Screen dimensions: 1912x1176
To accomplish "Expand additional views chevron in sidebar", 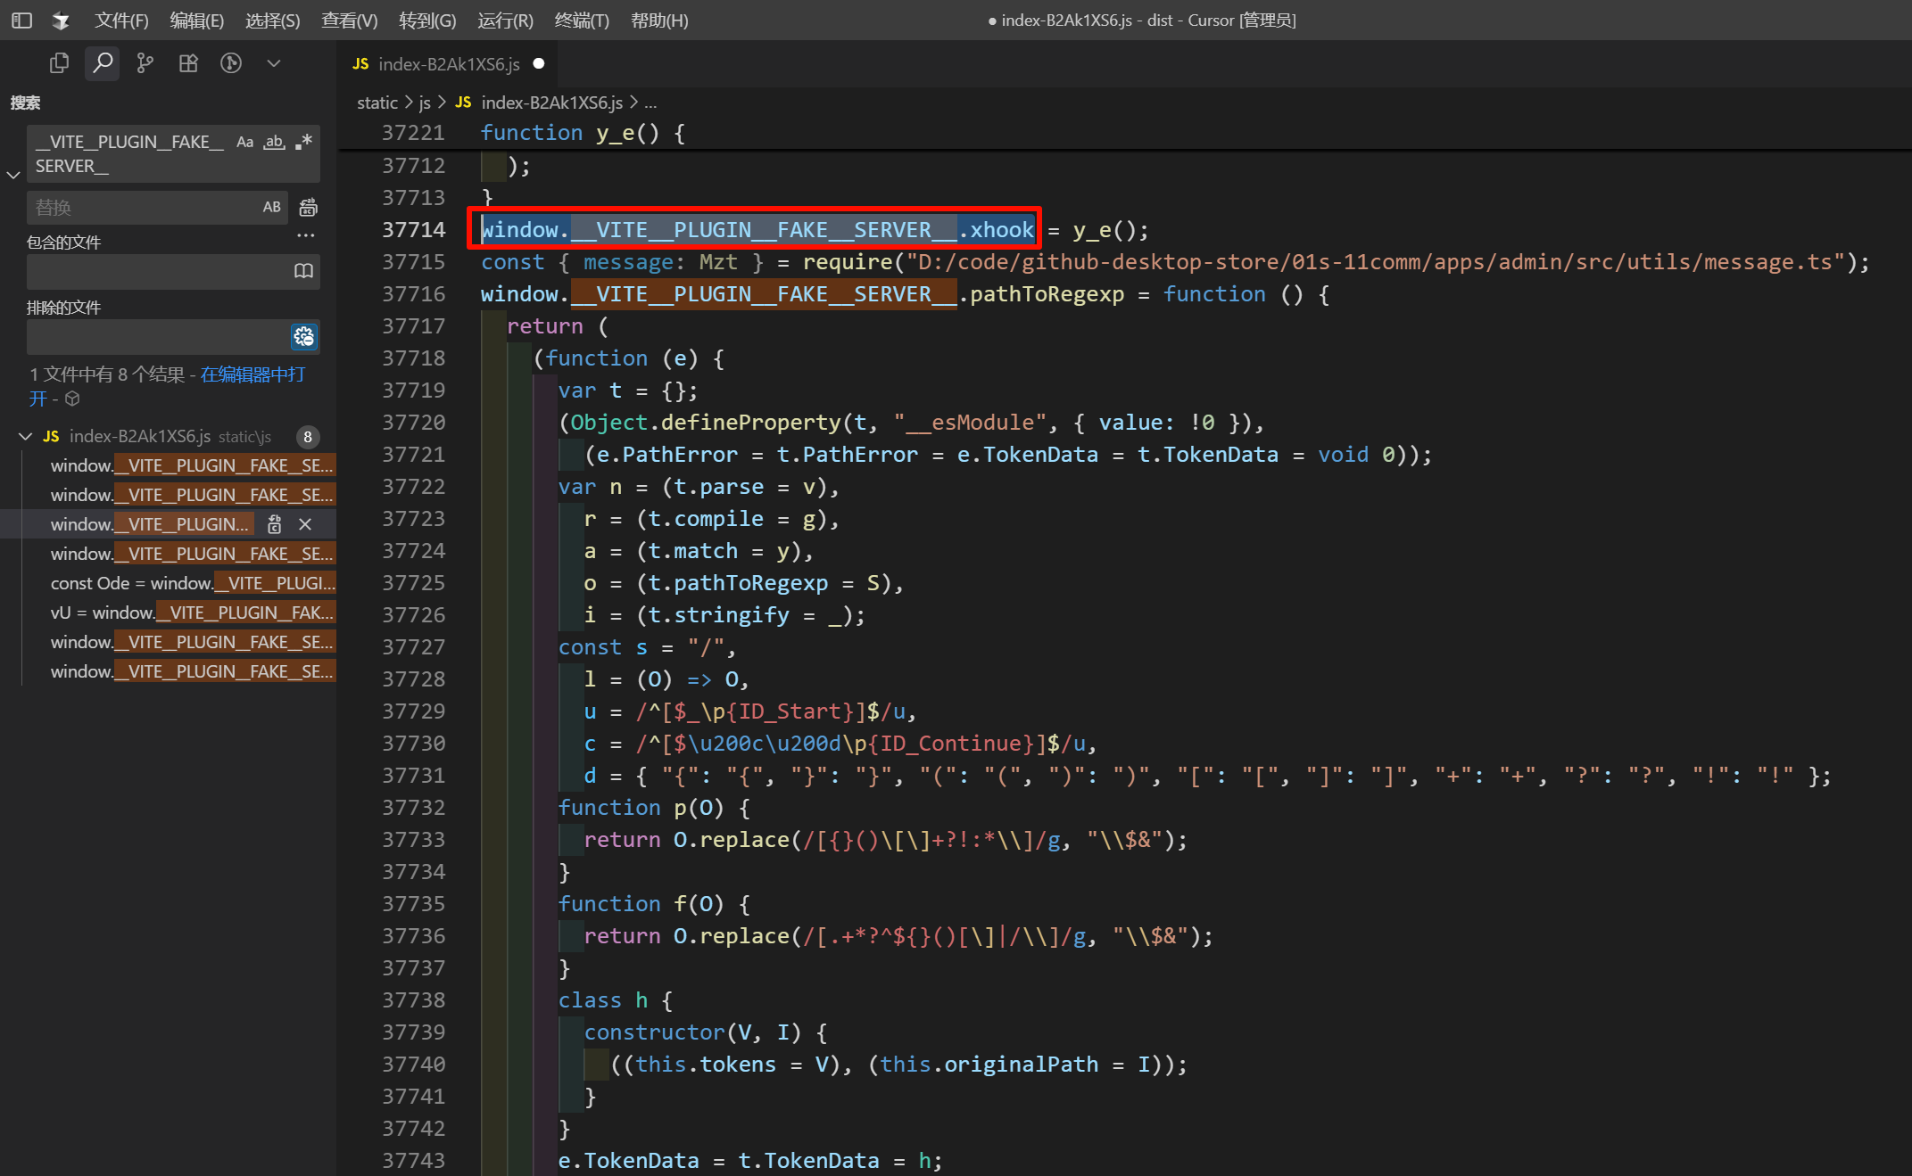I will 274,63.
